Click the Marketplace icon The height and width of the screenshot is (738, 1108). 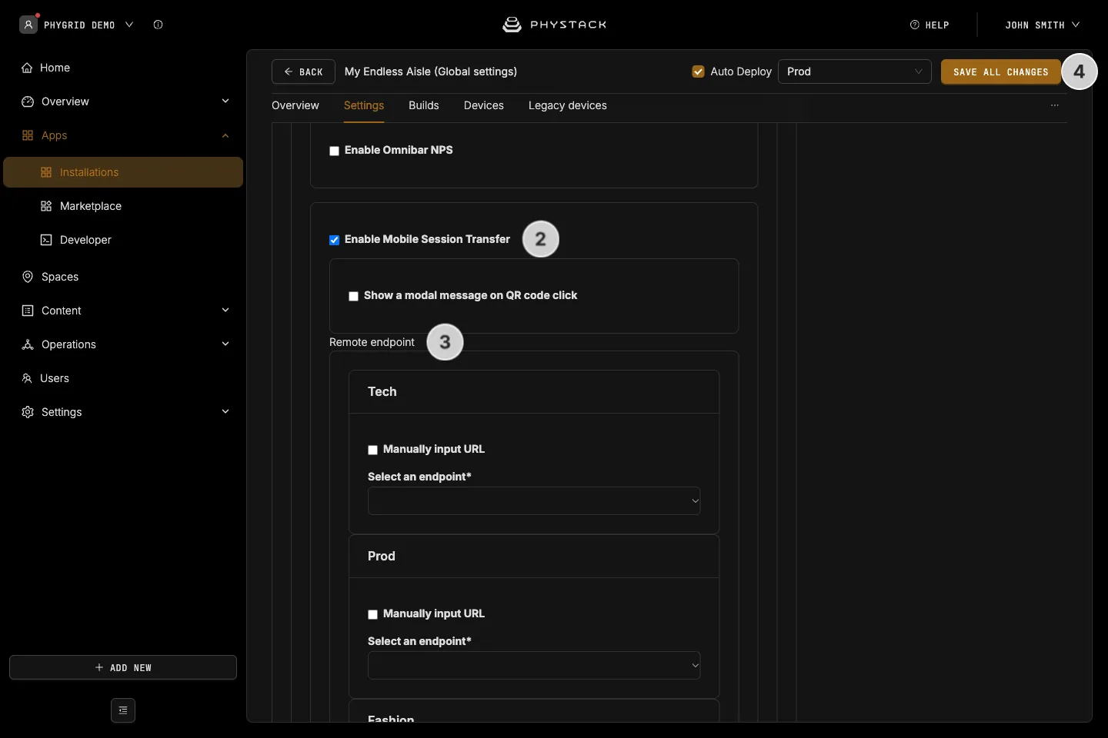(x=46, y=206)
